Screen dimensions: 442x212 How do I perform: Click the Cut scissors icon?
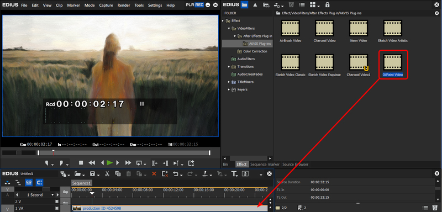[x=107, y=174]
